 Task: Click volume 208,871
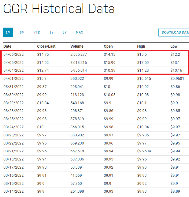[77, 111]
